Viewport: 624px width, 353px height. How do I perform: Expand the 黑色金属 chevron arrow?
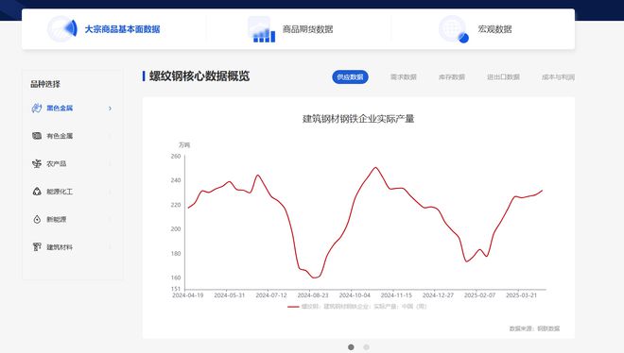[x=111, y=109]
